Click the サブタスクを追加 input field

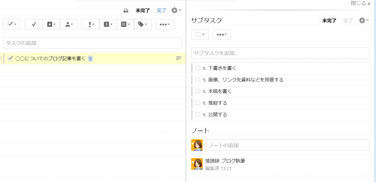280,53
